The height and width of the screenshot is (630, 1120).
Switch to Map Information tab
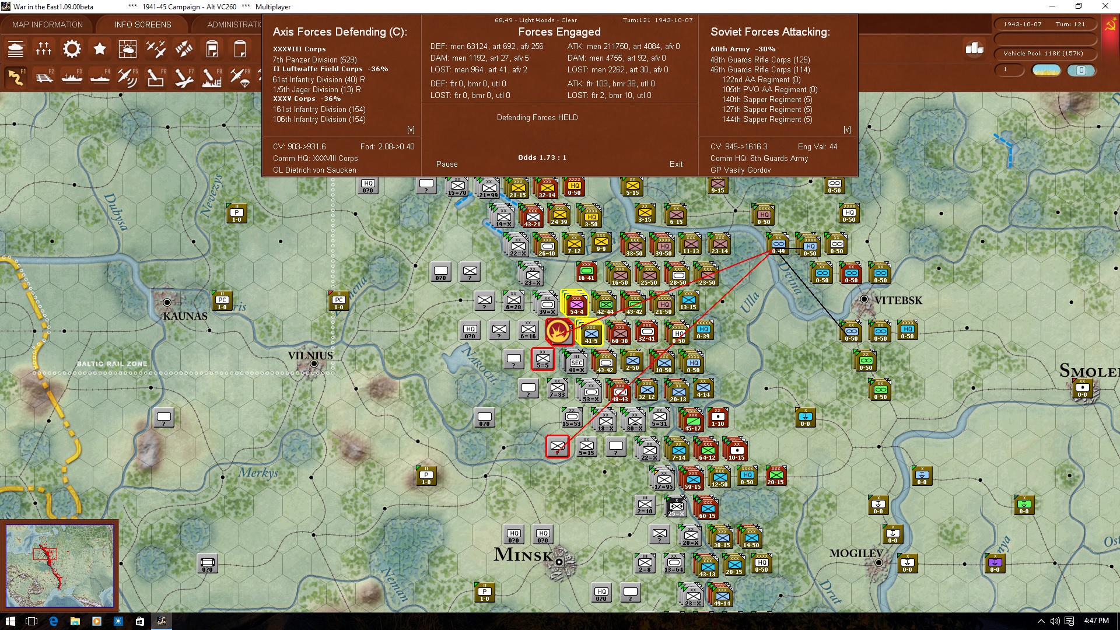click(47, 24)
